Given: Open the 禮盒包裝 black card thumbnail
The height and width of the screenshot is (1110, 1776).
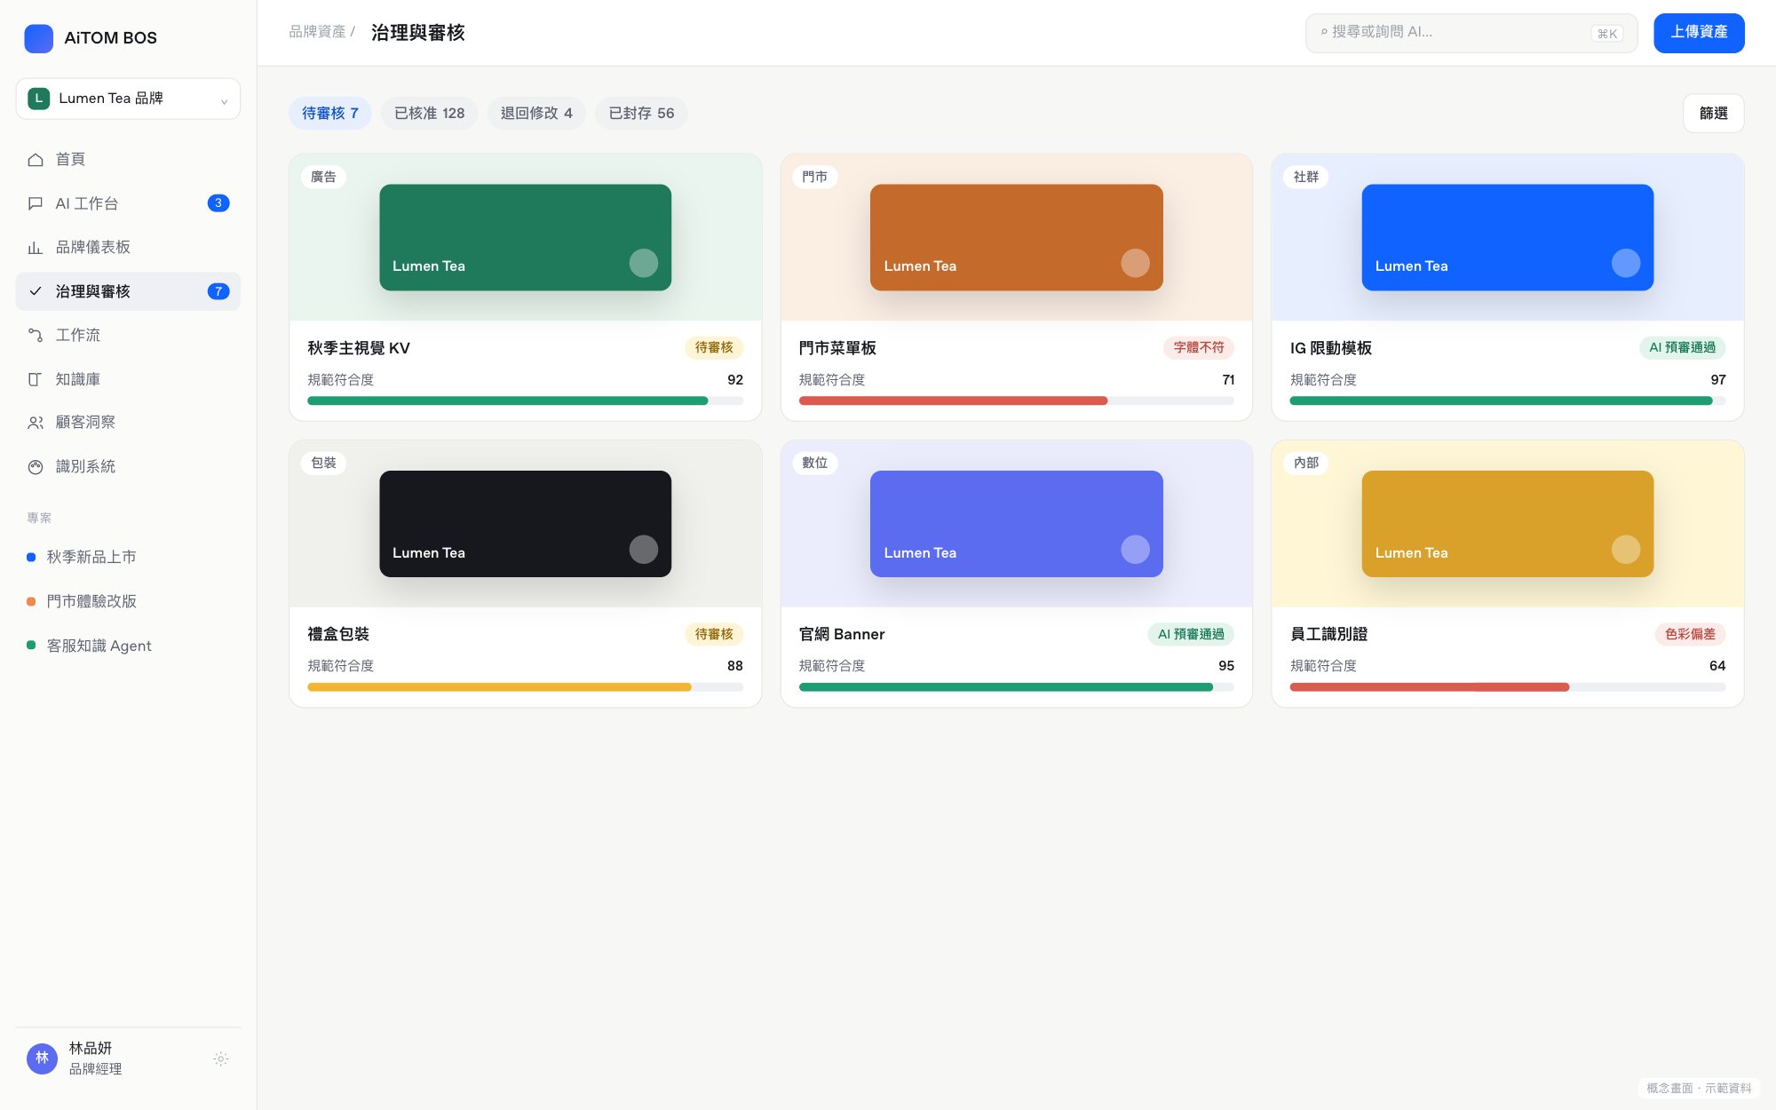Looking at the screenshot, I should point(525,524).
